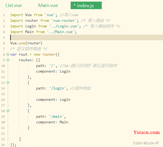Place cursor on empty line 5

tap(86, 38)
